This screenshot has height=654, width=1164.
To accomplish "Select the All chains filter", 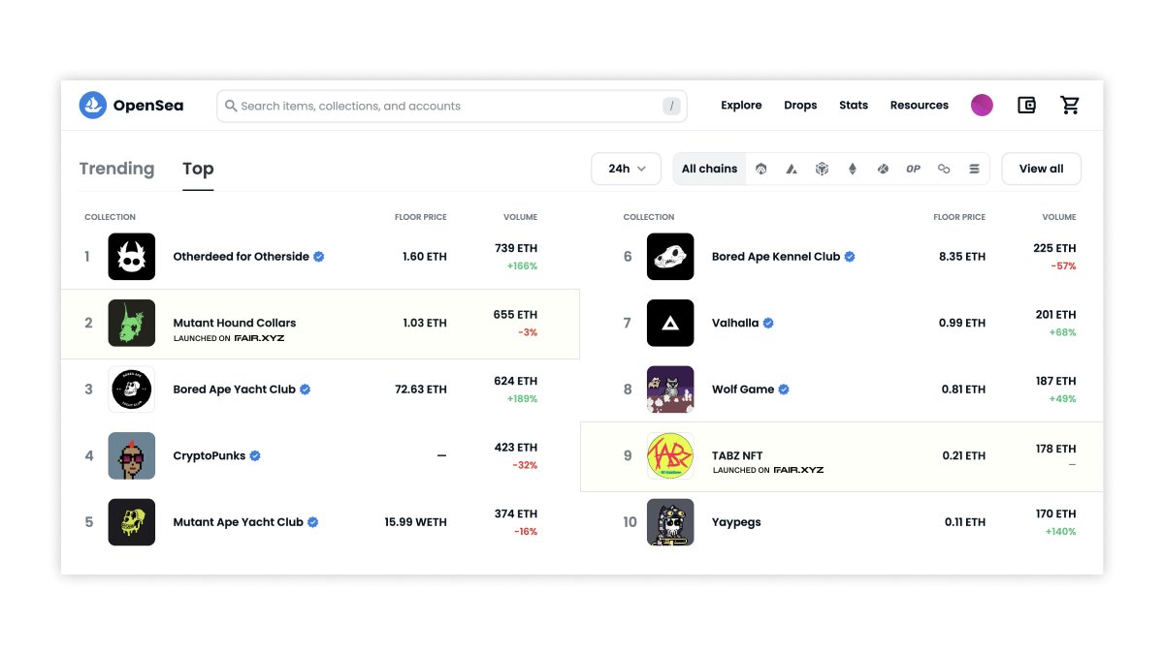I will (709, 169).
